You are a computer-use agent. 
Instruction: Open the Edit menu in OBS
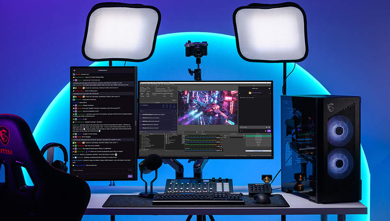tap(143, 84)
